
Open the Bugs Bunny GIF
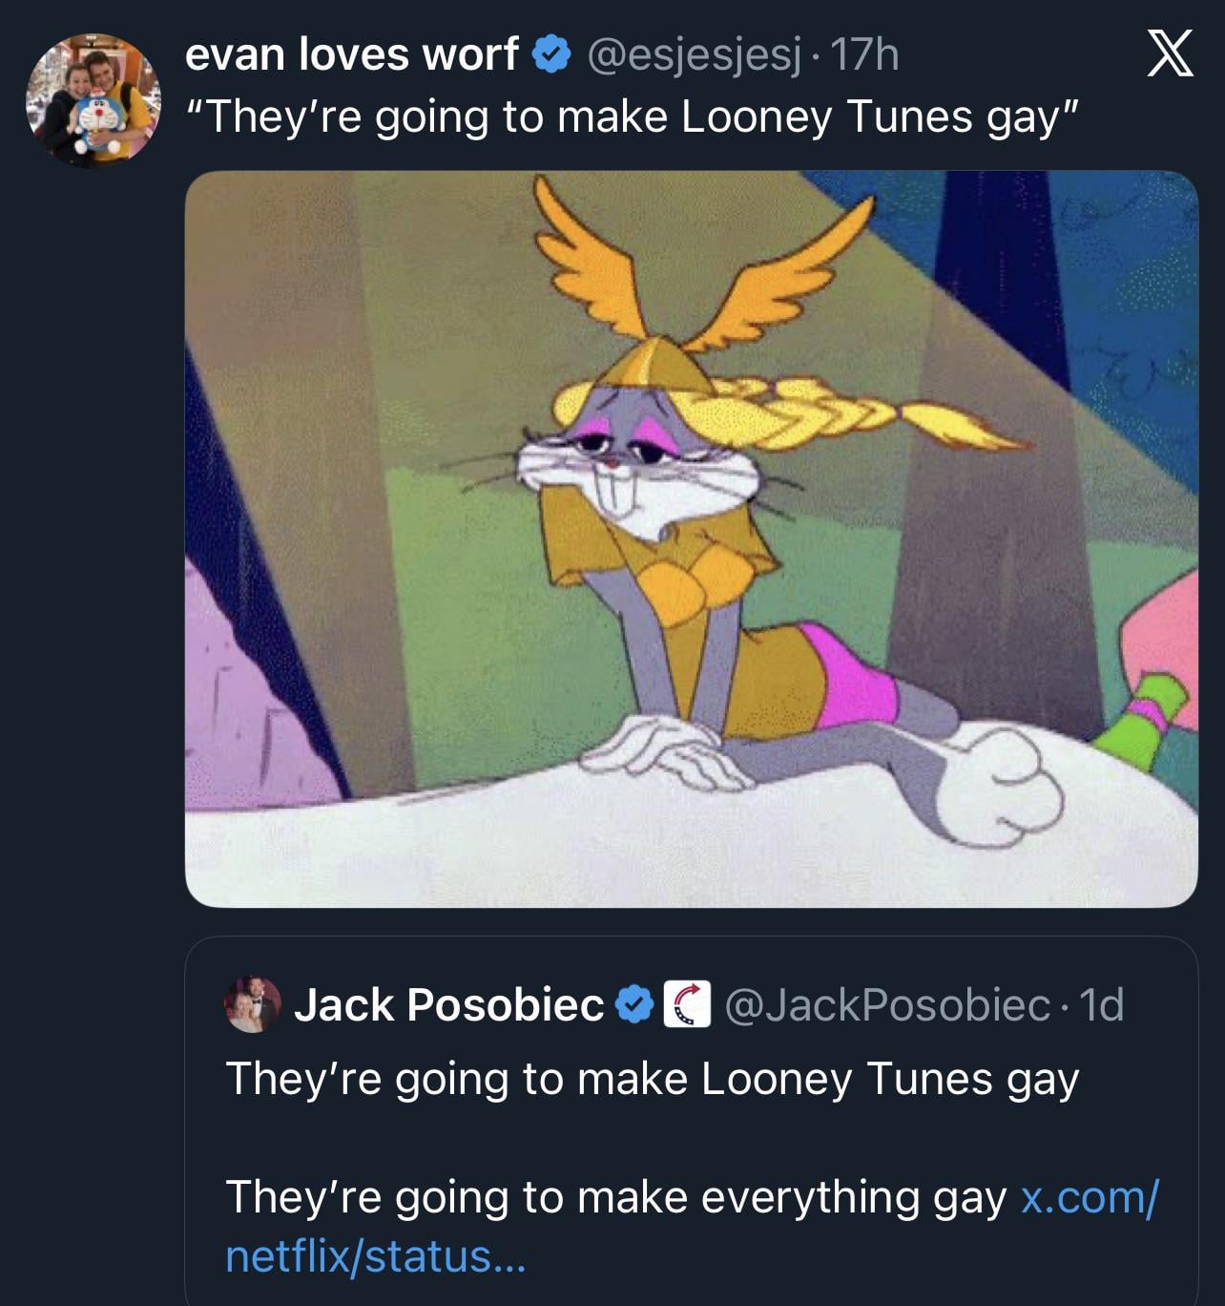(x=691, y=538)
